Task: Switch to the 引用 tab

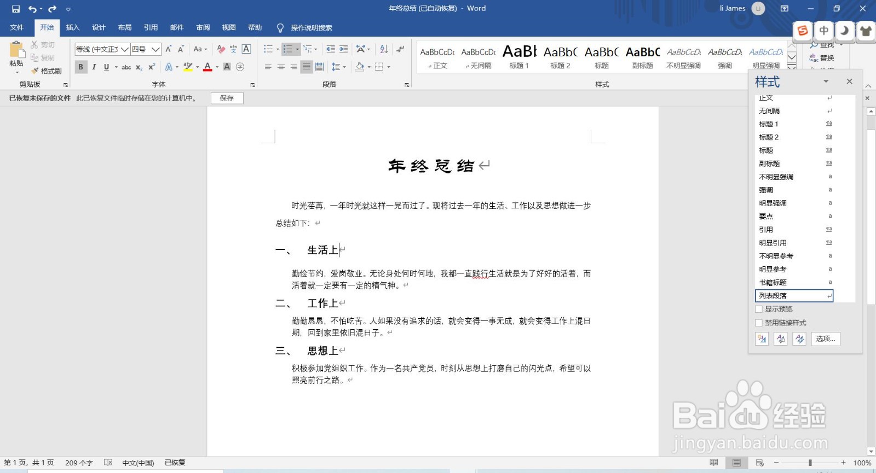Action: click(x=151, y=27)
